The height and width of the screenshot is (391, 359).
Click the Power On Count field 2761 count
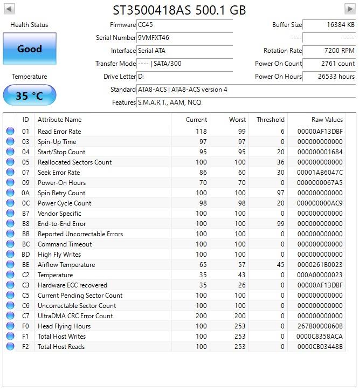pyautogui.click(x=329, y=64)
